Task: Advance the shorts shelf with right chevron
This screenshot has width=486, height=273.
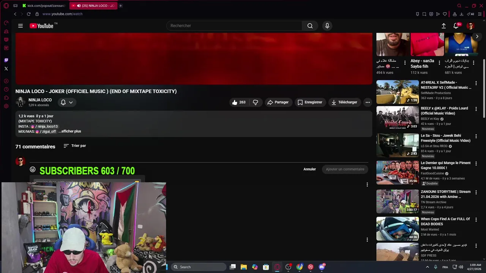Action: (477, 36)
